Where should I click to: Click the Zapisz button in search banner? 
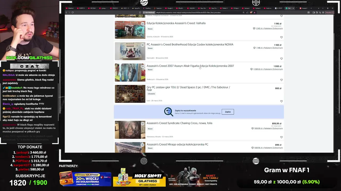[x=228, y=112]
